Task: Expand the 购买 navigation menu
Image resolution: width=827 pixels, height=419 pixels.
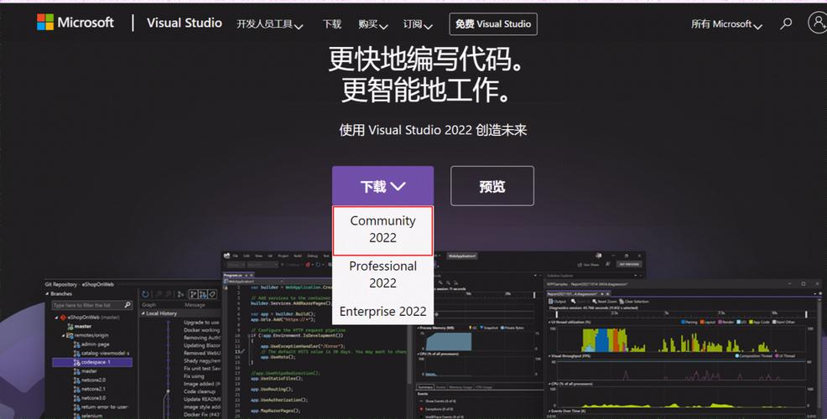Action: (x=373, y=24)
